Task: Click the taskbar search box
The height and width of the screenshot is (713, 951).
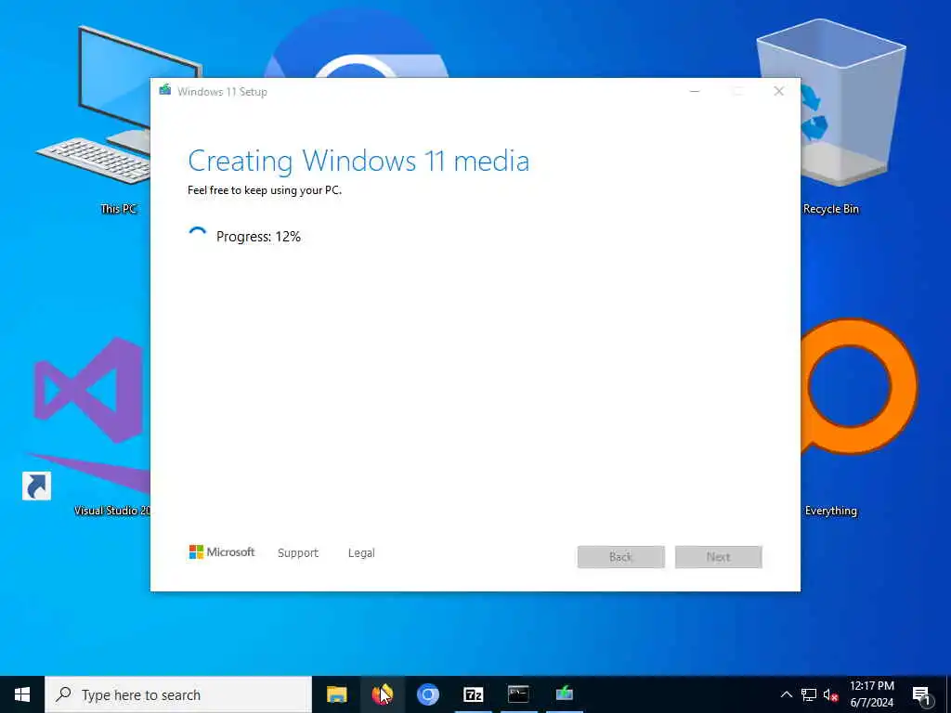Action: pyautogui.click(x=178, y=694)
